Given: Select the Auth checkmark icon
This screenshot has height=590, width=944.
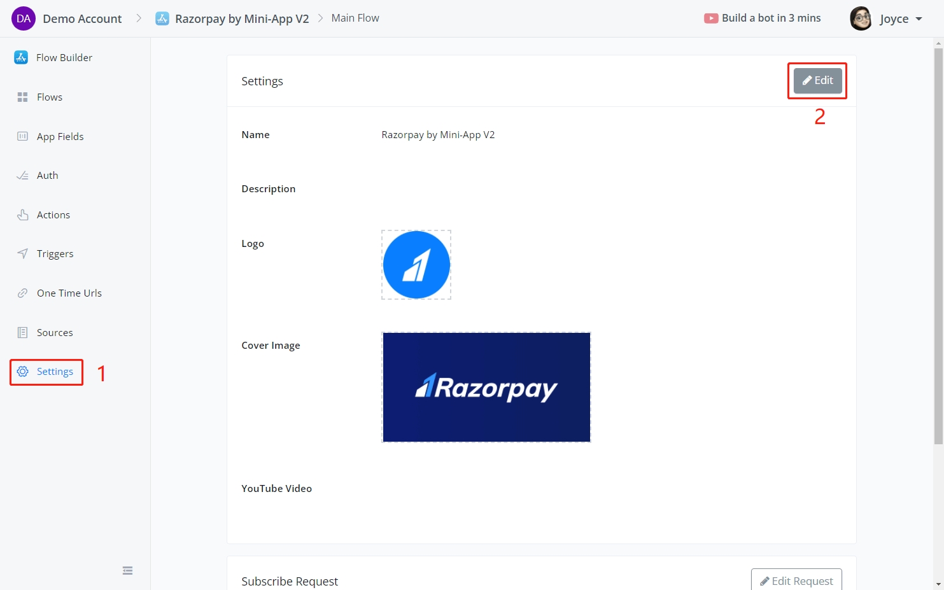Looking at the screenshot, I should point(22,176).
